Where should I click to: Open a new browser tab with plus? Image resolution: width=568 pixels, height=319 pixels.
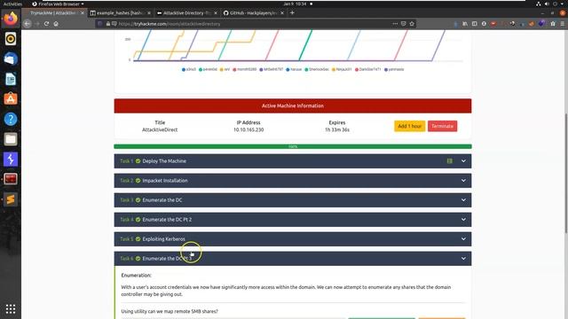[292, 13]
